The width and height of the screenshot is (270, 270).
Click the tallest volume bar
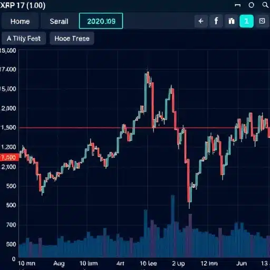point(173,226)
